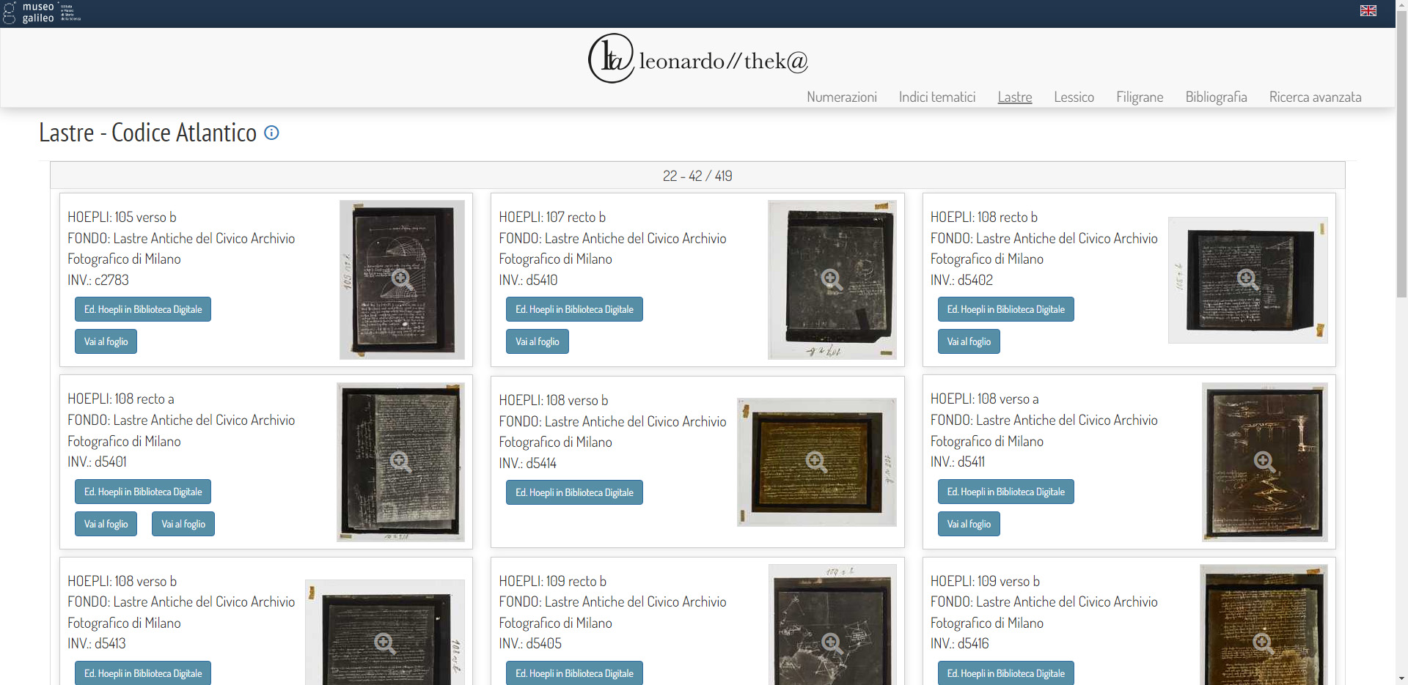Click the leonardo//thek@ logo
This screenshot has width=1408, height=685.
click(698, 59)
